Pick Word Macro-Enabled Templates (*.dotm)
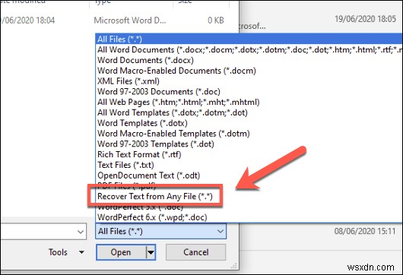Image resolution: width=403 pixels, height=275 pixels. tap(249, 134)
